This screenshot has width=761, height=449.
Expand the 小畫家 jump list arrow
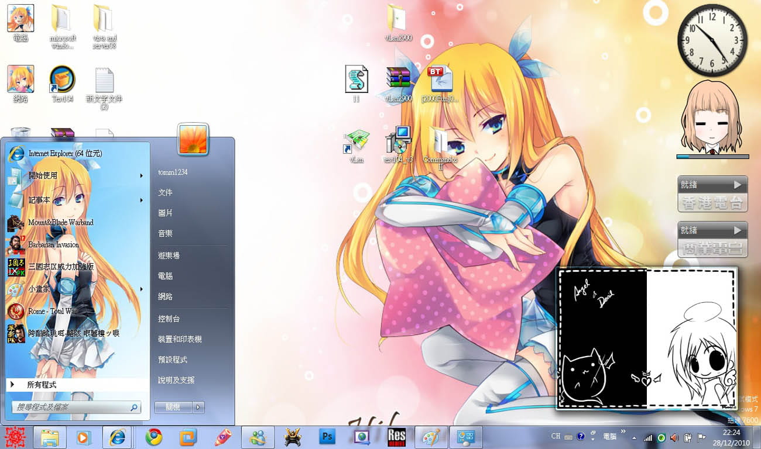click(142, 289)
